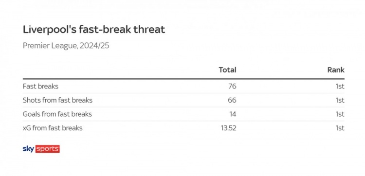365x176 pixels.
Task: Click xG from fast breaks label
Action: pos(53,128)
